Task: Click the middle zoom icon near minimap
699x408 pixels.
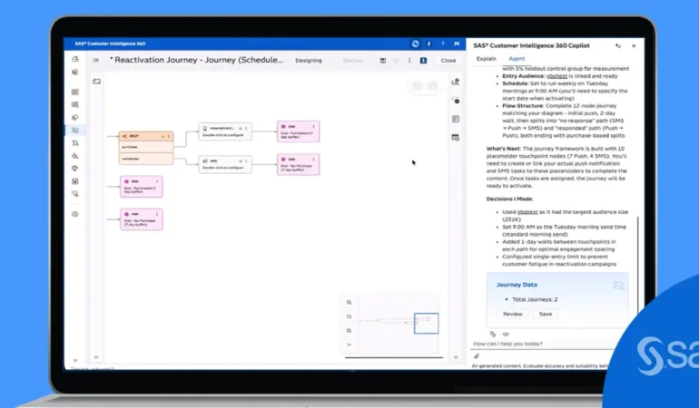Action: [349, 316]
